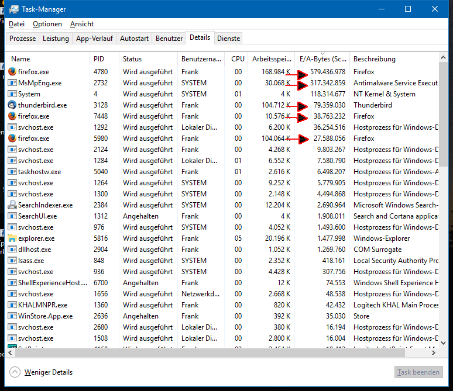
Task: Click the SearchUI.exe process icon
Action: click(x=12, y=216)
